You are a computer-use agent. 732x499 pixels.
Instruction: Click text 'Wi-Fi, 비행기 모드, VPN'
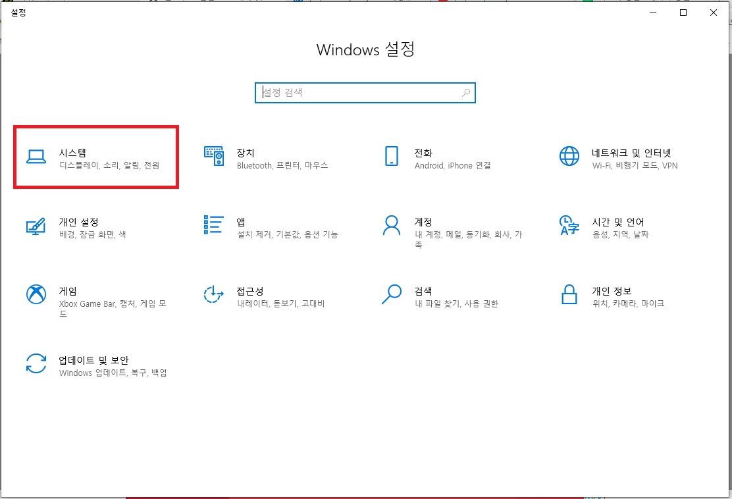pos(635,165)
